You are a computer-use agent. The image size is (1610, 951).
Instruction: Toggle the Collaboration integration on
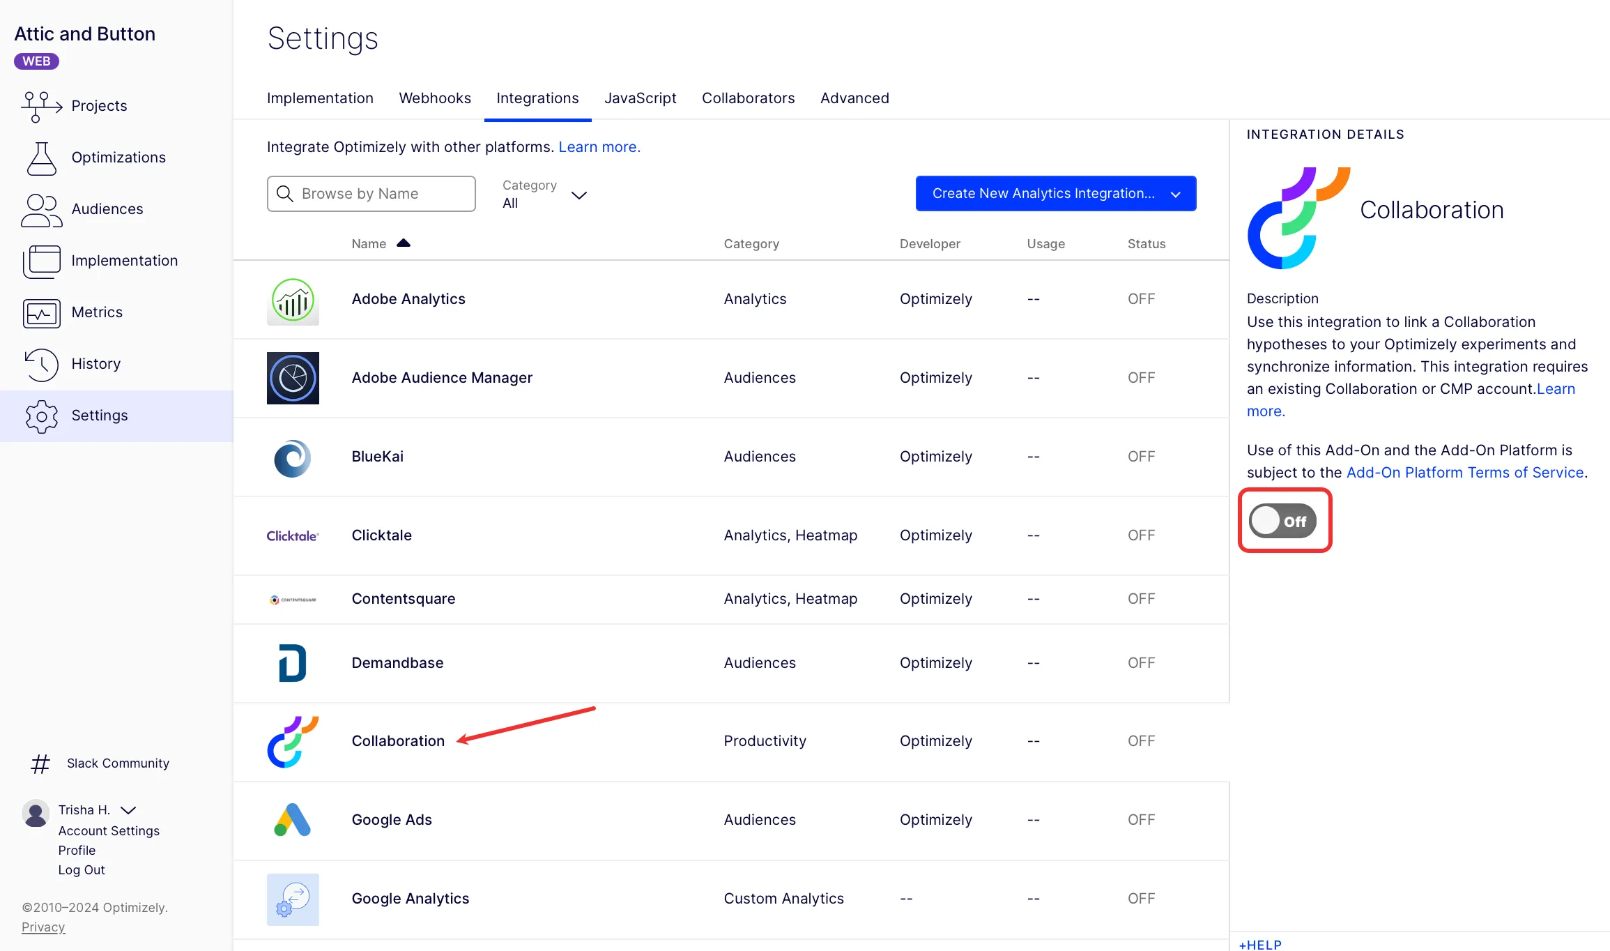click(x=1283, y=522)
